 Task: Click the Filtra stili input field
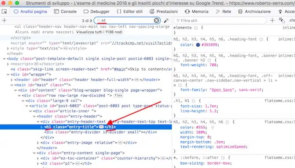tap(220, 21)
